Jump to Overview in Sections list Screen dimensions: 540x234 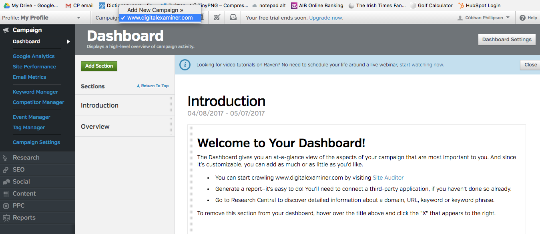(x=95, y=127)
